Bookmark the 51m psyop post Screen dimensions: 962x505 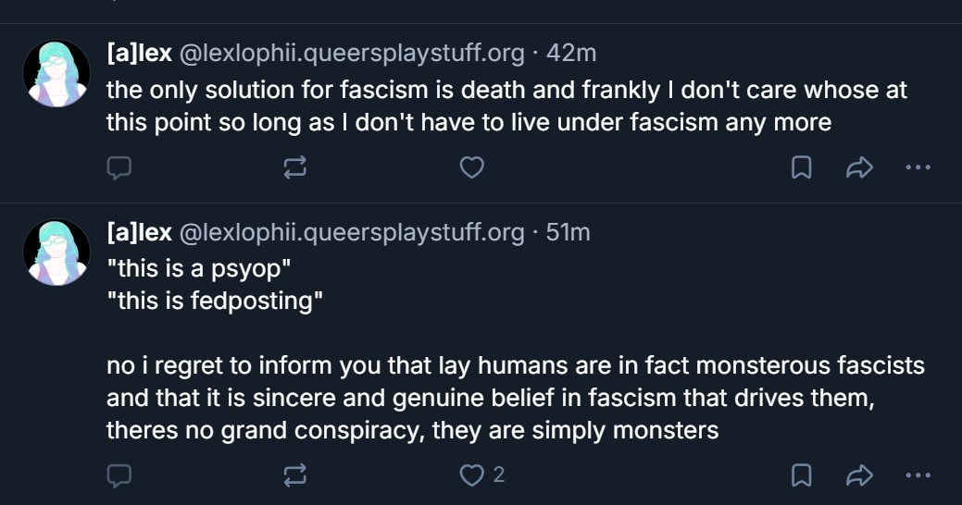pyautogui.click(x=801, y=475)
